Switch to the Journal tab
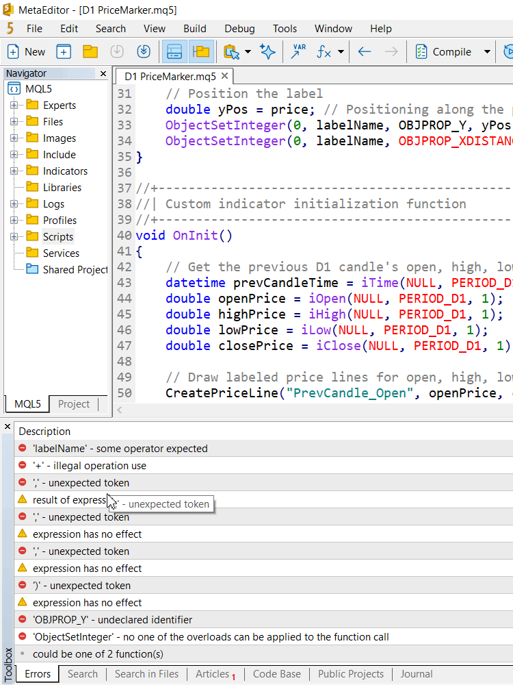Image resolution: width=513 pixels, height=685 pixels. [417, 674]
